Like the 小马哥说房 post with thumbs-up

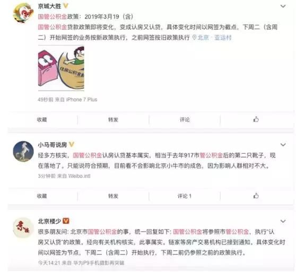(256, 196)
